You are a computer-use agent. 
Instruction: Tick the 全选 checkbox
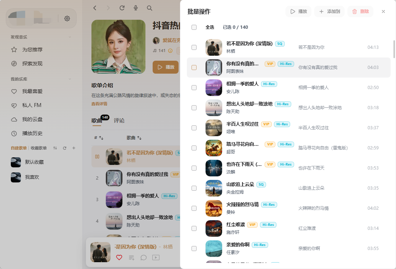pos(194,27)
